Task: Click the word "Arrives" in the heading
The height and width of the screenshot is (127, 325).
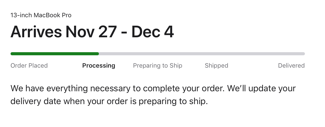Action: [36, 32]
